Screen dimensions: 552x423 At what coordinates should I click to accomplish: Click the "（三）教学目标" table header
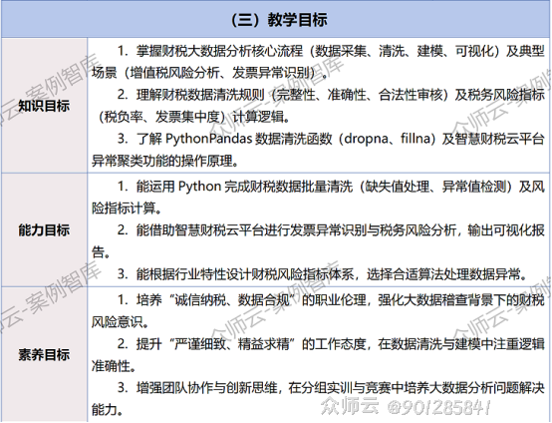coord(279,19)
